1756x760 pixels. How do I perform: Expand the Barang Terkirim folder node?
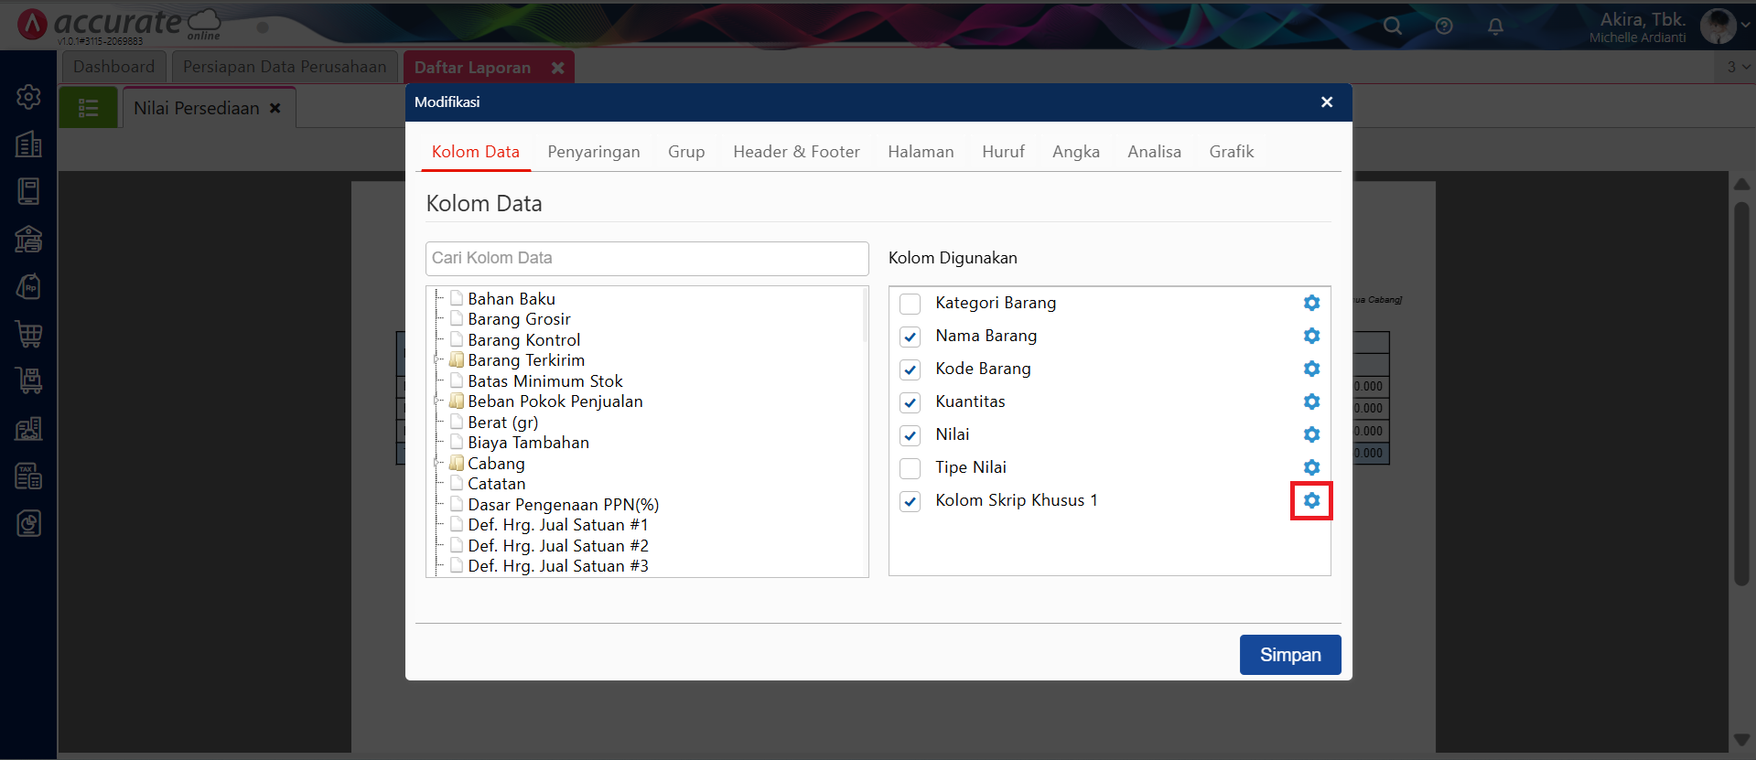pos(438,360)
